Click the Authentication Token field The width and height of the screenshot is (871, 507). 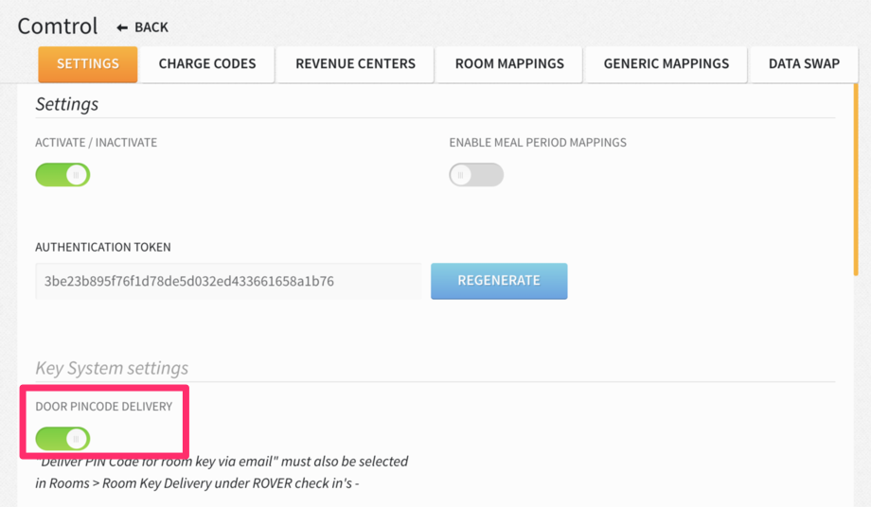click(228, 281)
